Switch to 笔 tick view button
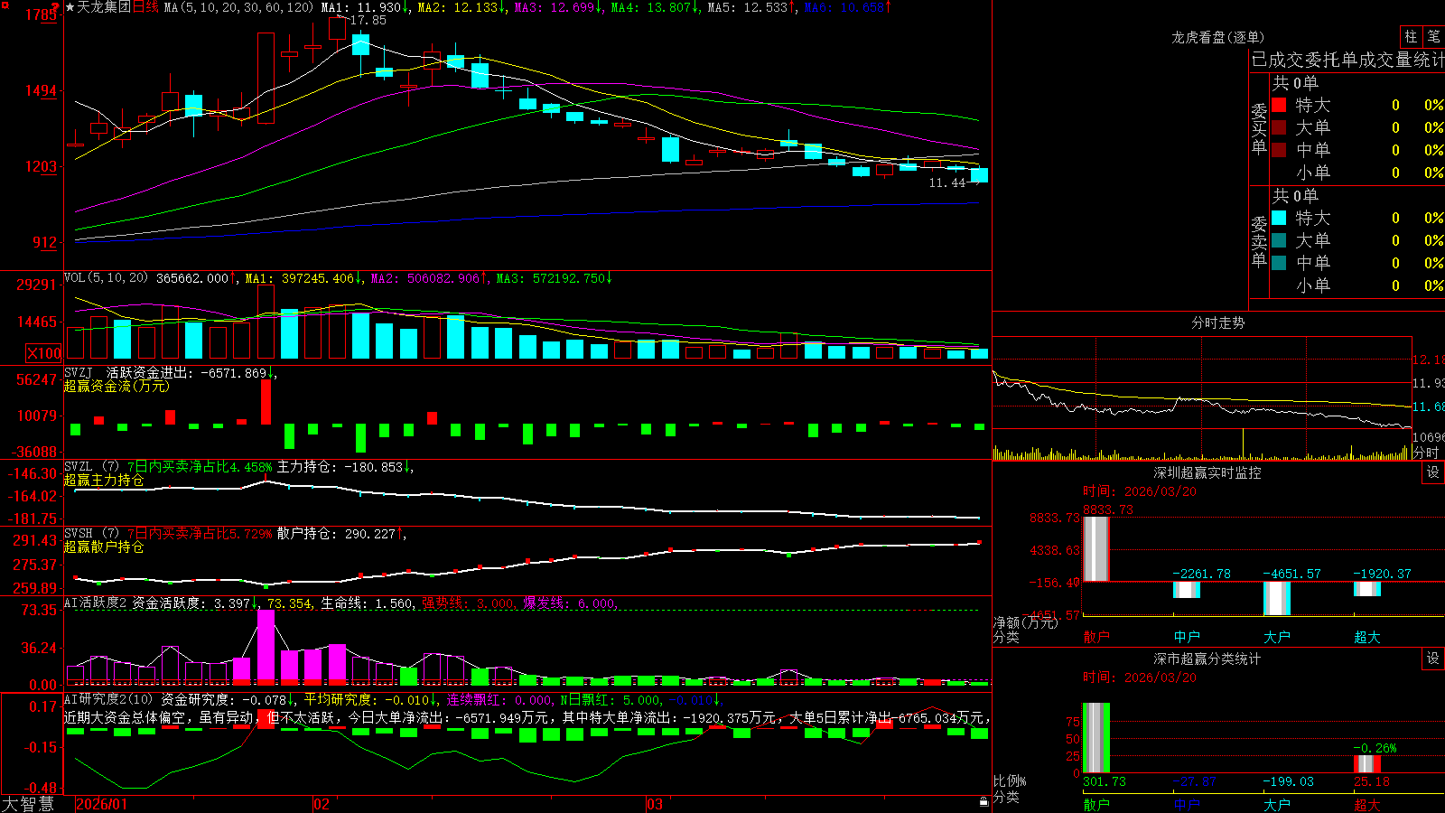Viewport: 1445px width, 813px height. pyautogui.click(x=1434, y=36)
